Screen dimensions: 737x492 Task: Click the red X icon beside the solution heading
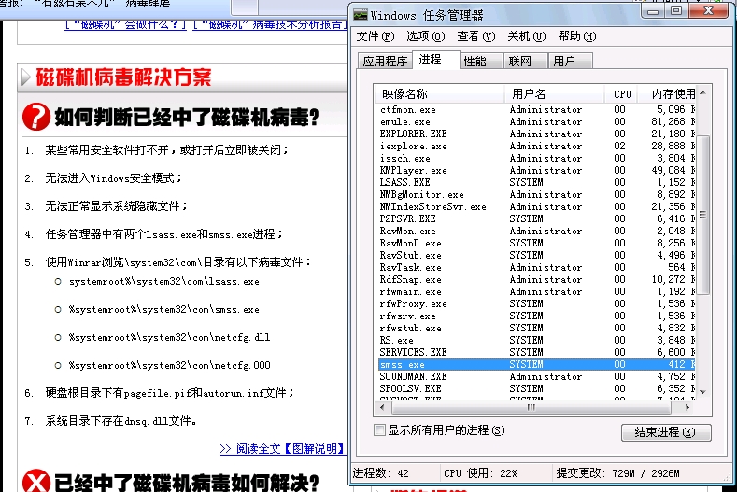[x=36, y=481]
